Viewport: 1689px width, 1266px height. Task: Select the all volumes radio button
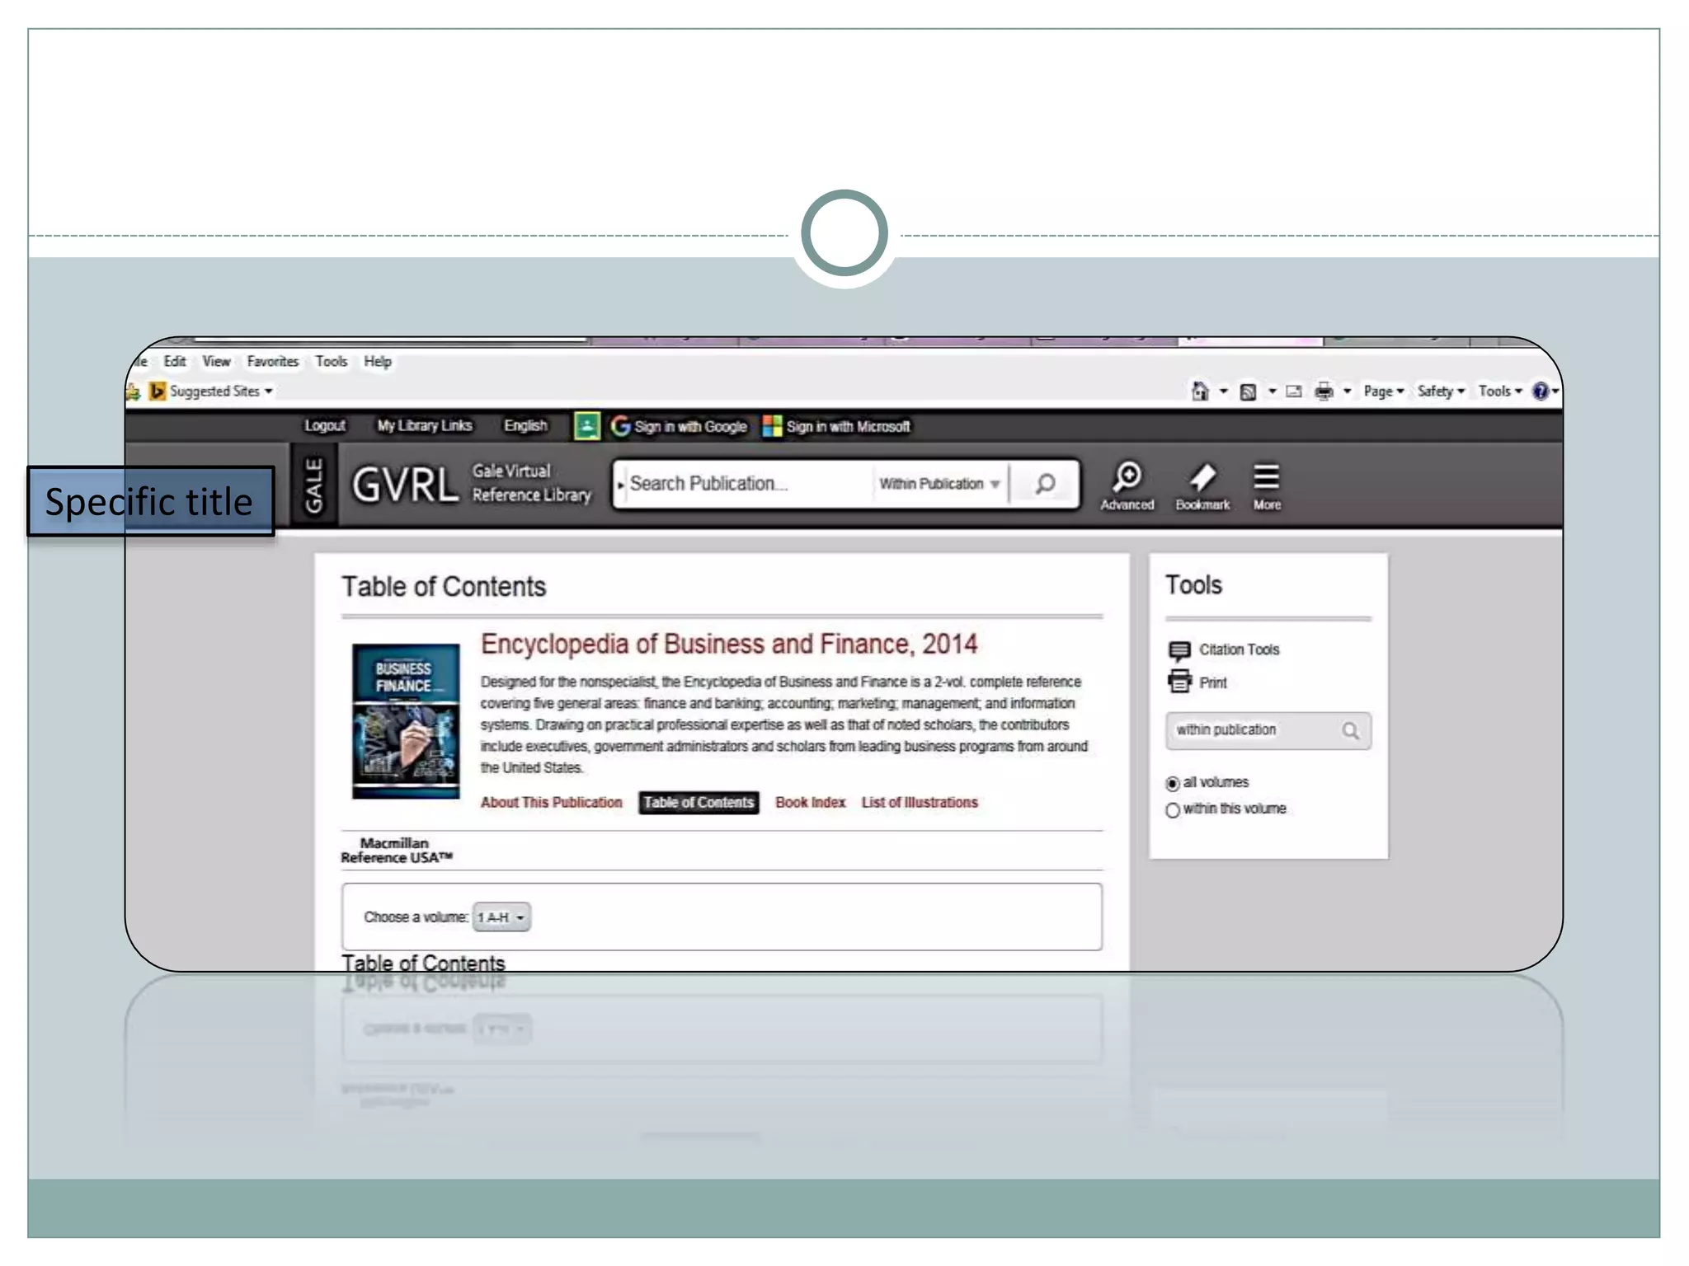point(1173,784)
